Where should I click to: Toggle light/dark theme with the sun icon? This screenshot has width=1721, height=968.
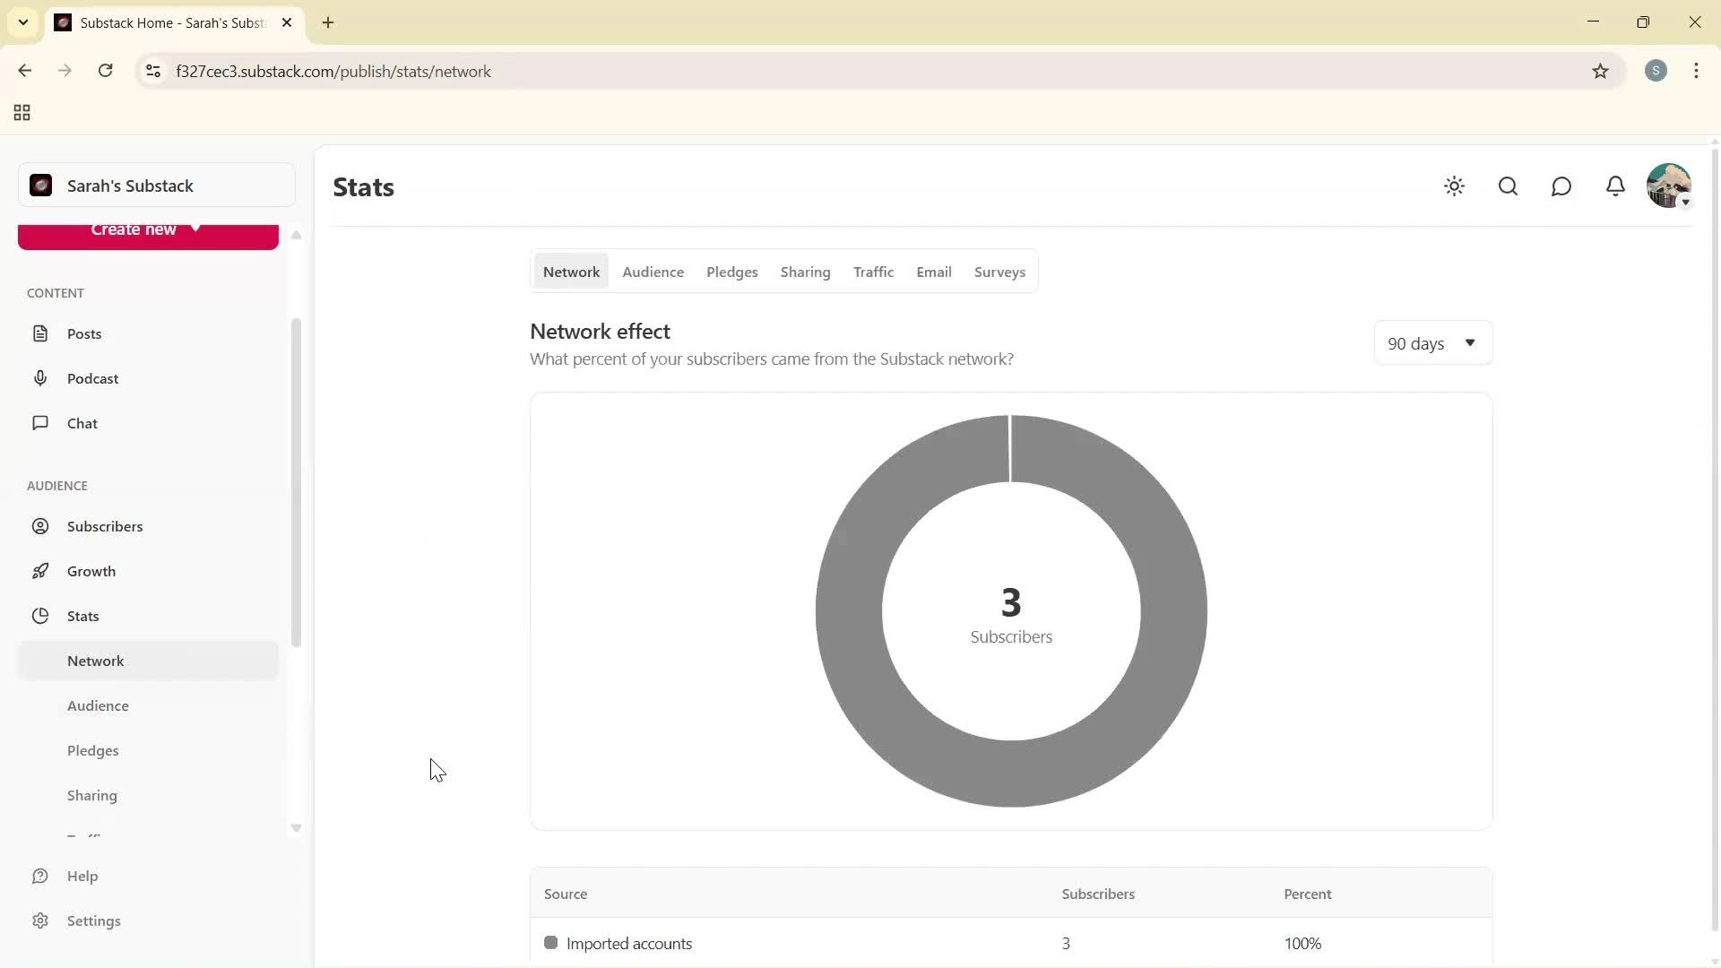tap(1454, 186)
